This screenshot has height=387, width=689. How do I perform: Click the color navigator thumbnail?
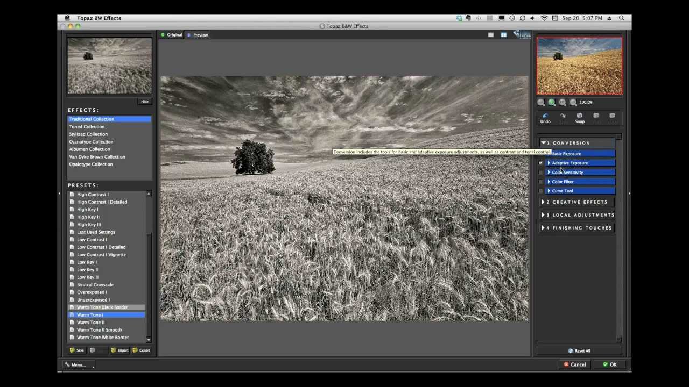click(579, 66)
